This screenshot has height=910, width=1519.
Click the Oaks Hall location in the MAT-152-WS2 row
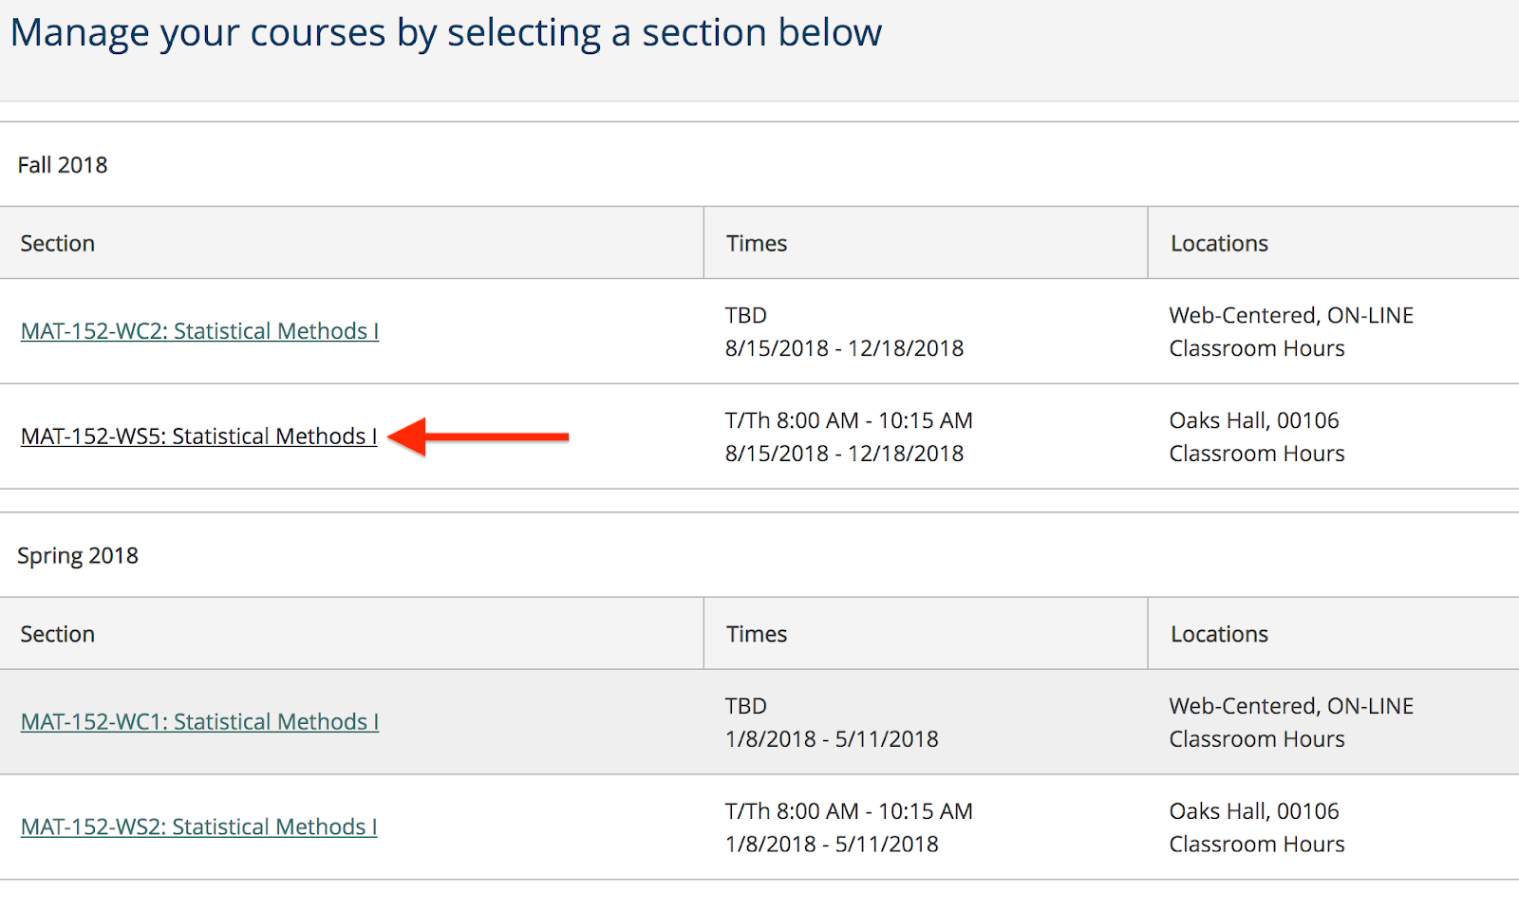pos(1254,811)
